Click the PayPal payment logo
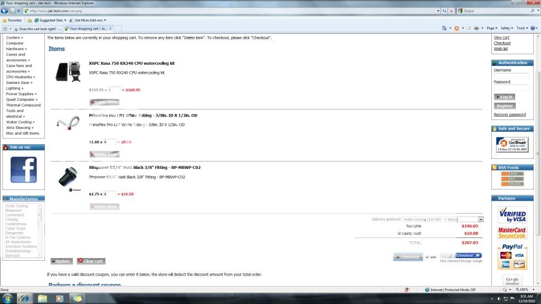 [512, 256]
